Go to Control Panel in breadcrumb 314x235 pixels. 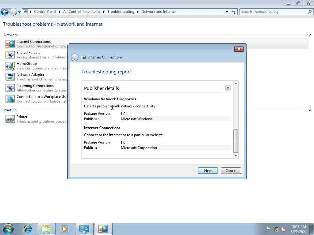point(45,12)
